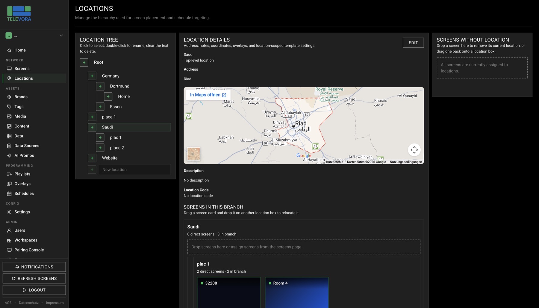The width and height of the screenshot is (539, 308).
Task: Select Dortmund in the location tree
Action: [x=119, y=86]
